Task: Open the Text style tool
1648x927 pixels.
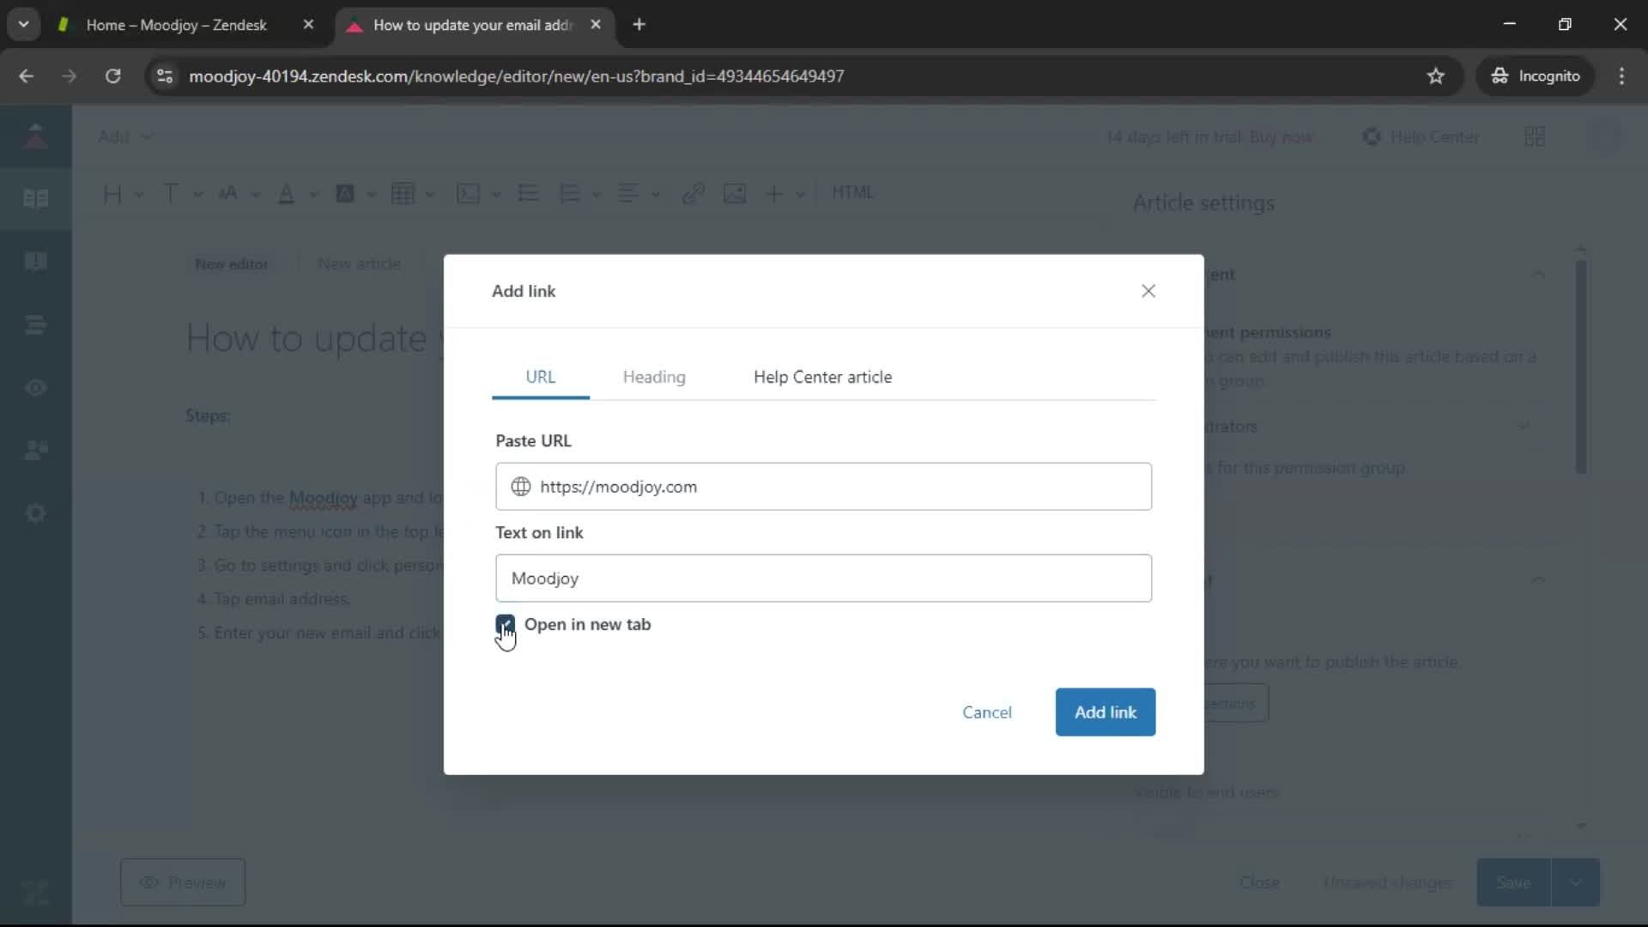Action: point(171,194)
